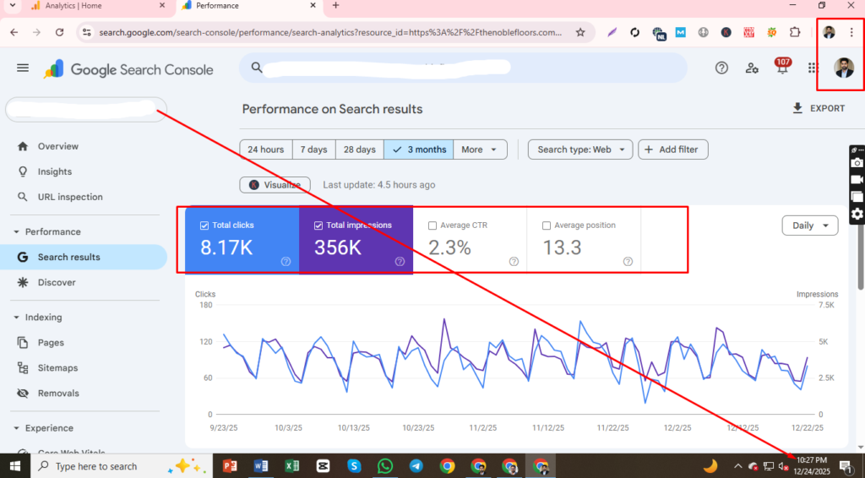Click the Add filter button
The width and height of the screenshot is (865, 478).
673,149
